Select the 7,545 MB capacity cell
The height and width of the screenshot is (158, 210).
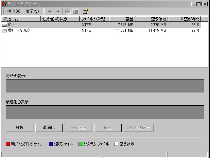click(126, 25)
